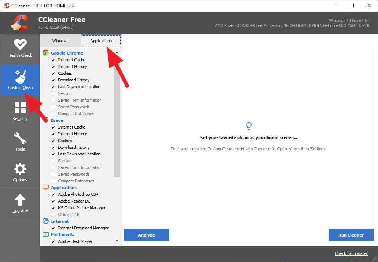Open the Registry cleaner
The width and height of the screenshot is (378, 262).
tap(20, 111)
